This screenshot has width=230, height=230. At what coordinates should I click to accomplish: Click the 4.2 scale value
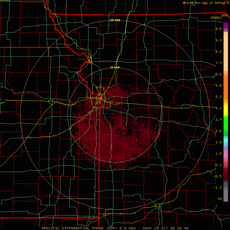click(218, 108)
